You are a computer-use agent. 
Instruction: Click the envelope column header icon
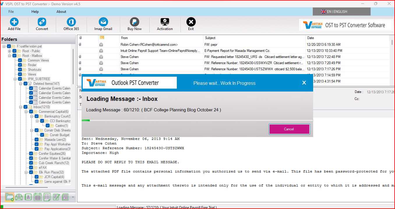[102, 38]
